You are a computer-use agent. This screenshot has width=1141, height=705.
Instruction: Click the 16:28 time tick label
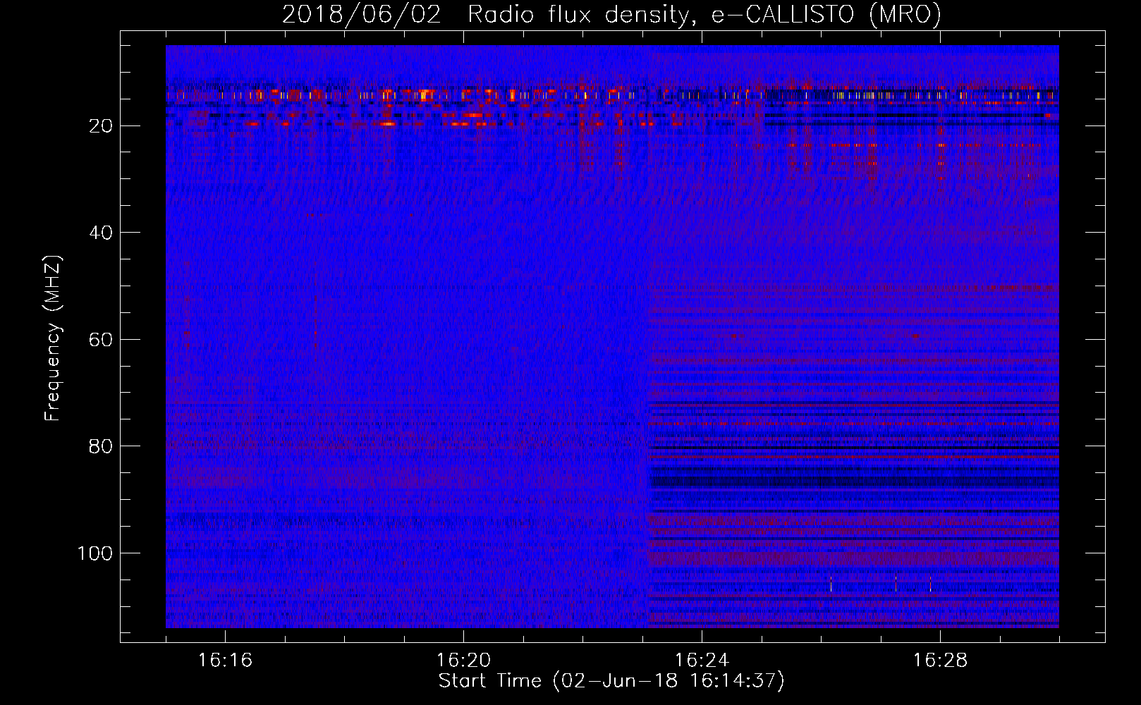click(x=940, y=661)
